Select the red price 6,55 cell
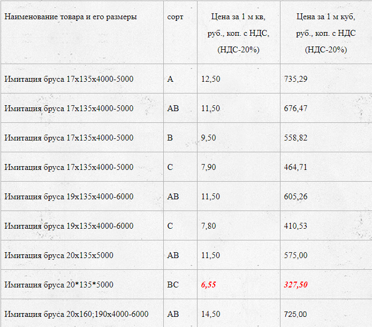This screenshot has width=372, height=327. [209, 284]
